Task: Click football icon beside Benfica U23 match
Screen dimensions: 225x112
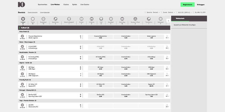Action: [22, 95]
